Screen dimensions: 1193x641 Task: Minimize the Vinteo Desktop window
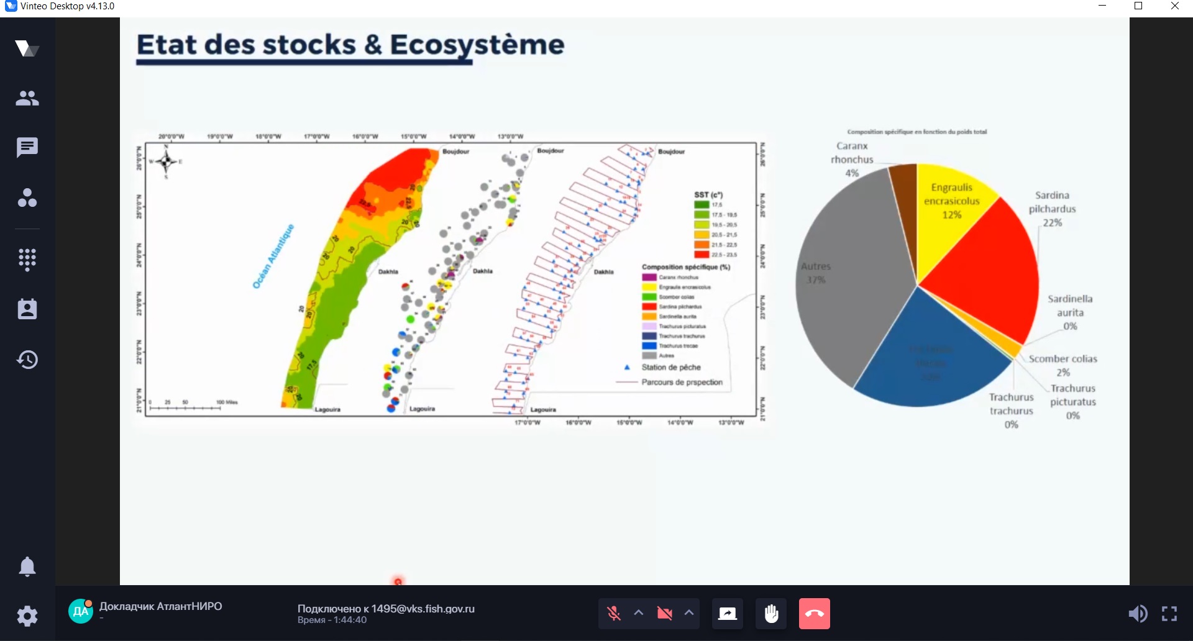(1103, 6)
